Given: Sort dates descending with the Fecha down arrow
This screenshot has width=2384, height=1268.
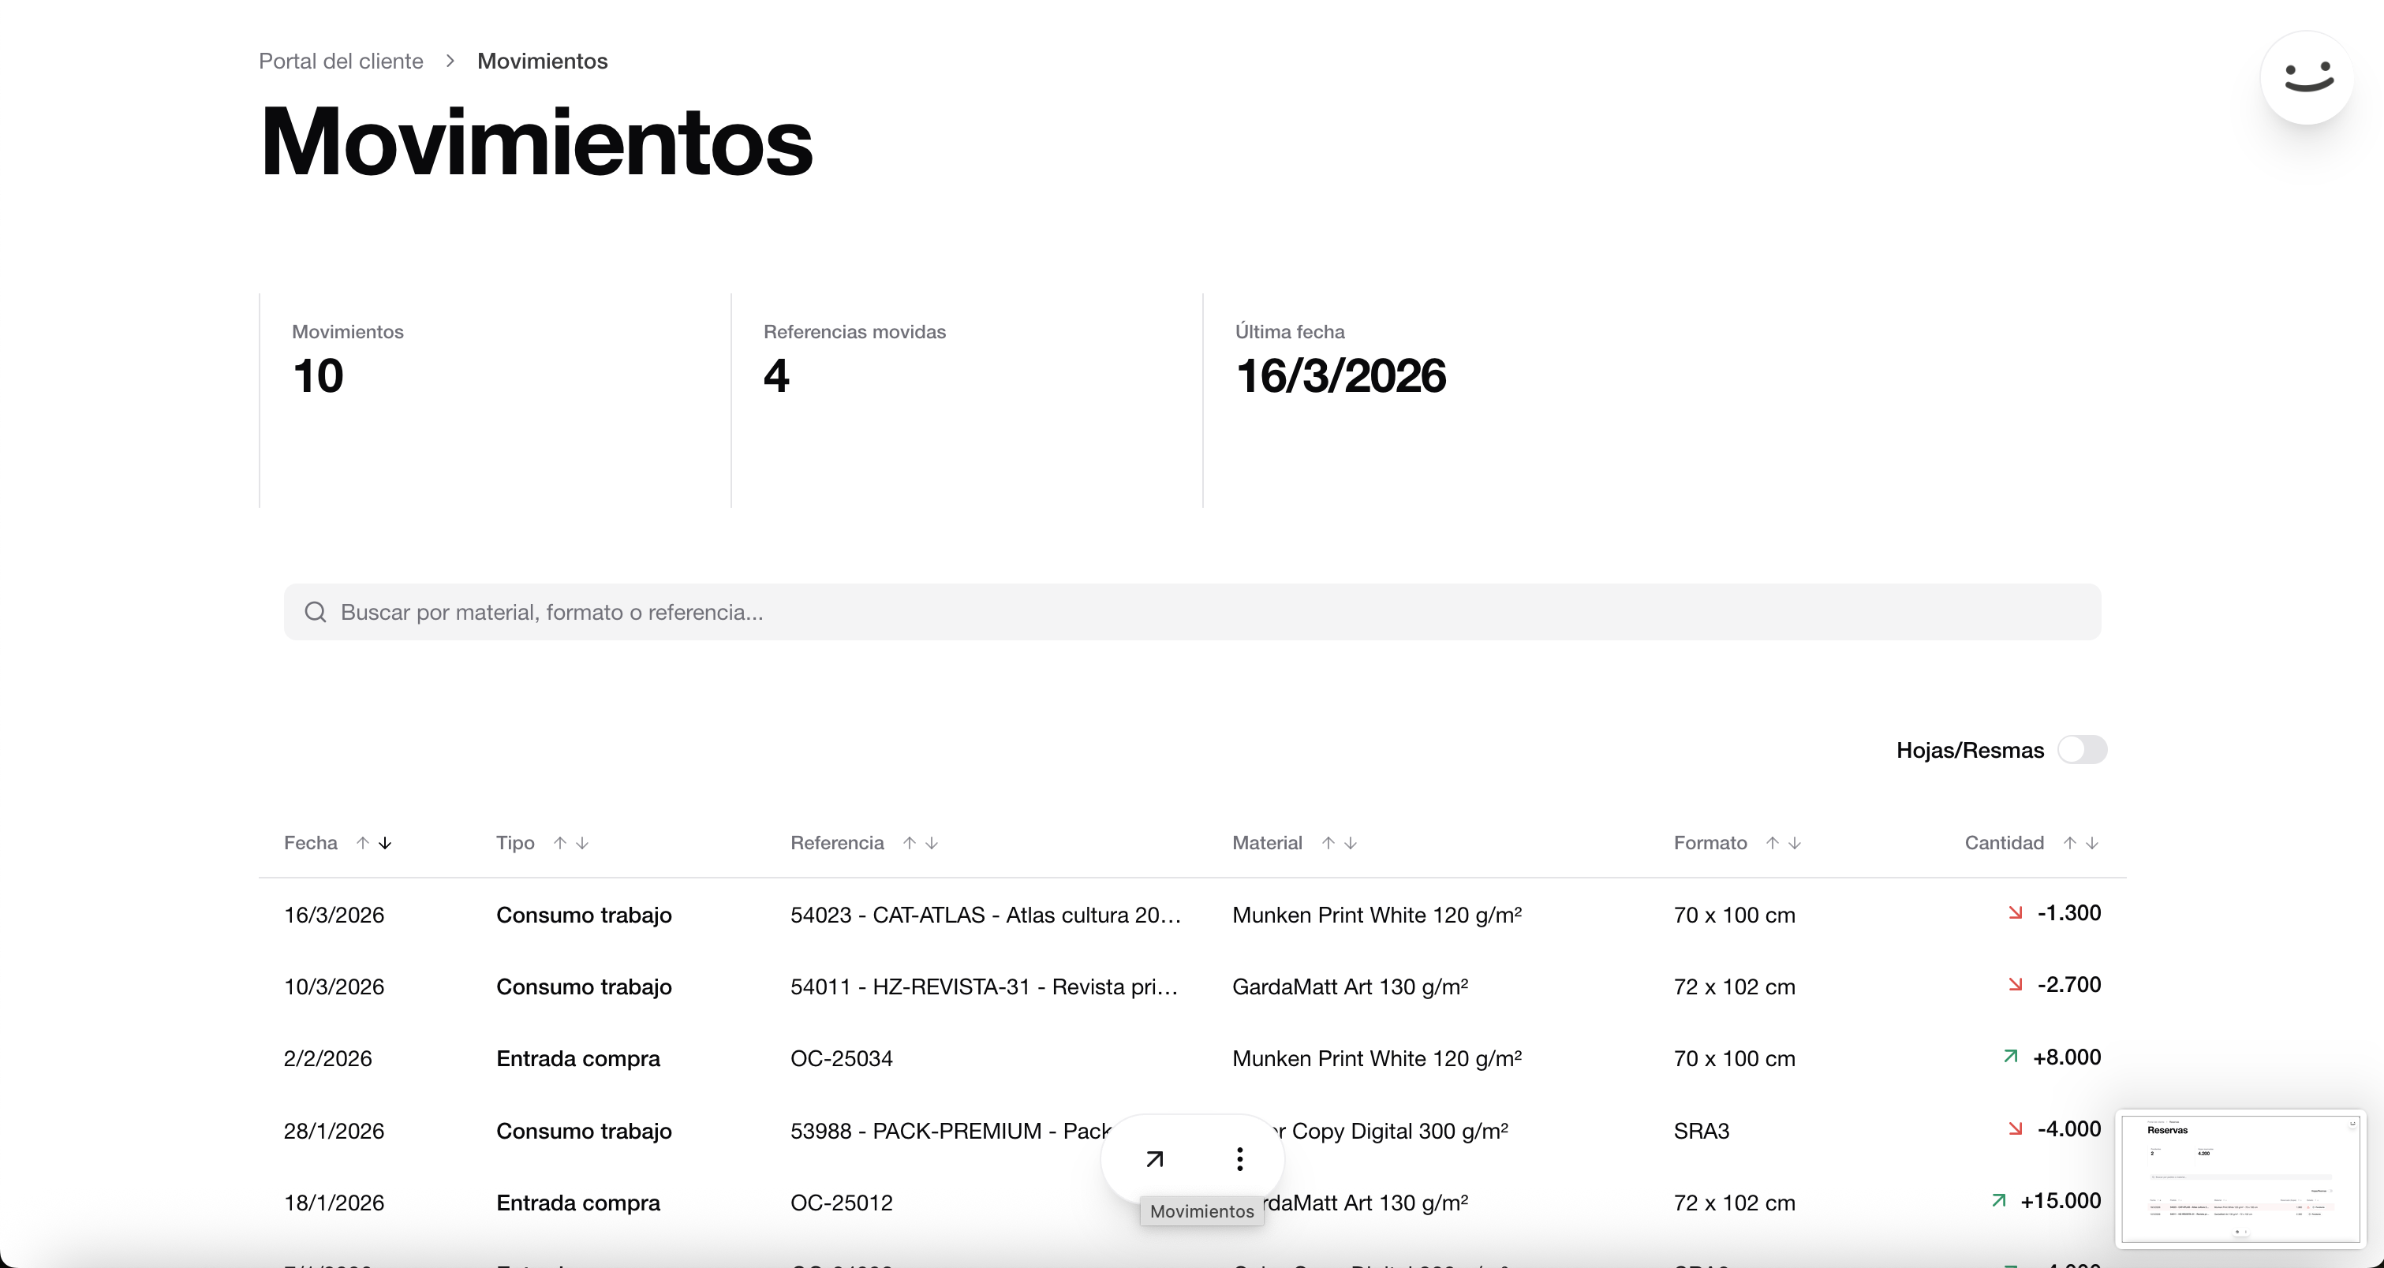Looking at the screenshot, I should (x=386, y=842).
